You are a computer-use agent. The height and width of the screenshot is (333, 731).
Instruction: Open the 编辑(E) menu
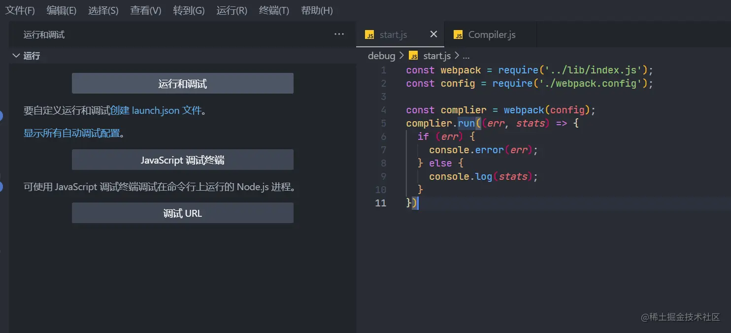(62, 10)
